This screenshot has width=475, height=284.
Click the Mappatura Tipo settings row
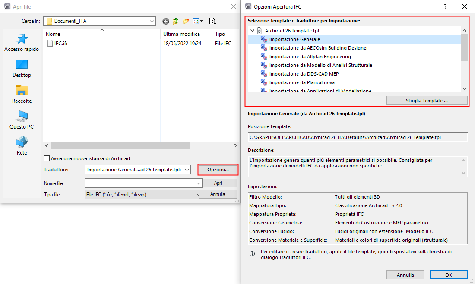[358, 205]
